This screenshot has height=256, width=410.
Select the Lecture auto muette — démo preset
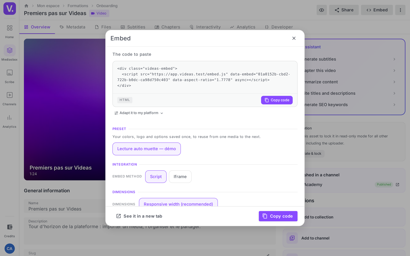click(x=147, y=149)
